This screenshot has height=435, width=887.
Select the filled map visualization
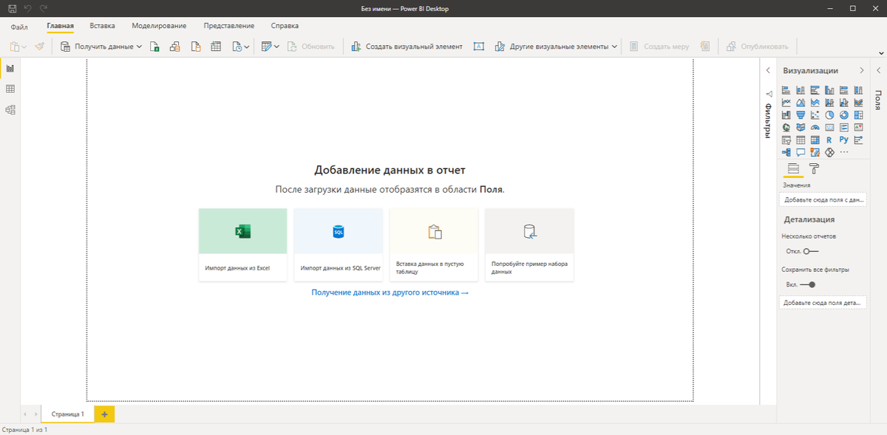pos(801,128)
